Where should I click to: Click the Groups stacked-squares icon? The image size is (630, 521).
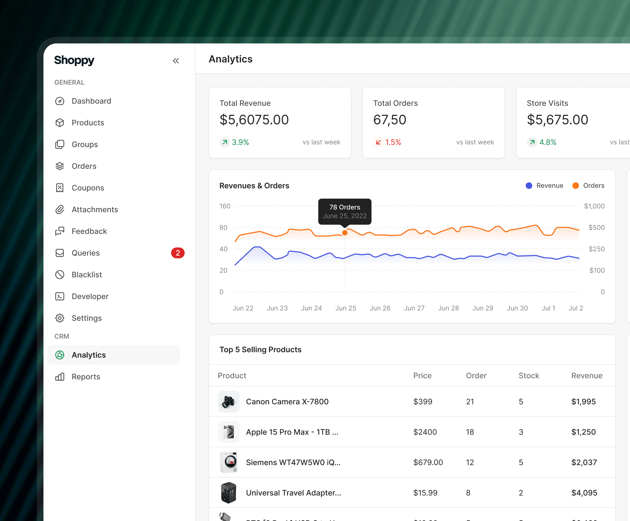coord(60,144)
